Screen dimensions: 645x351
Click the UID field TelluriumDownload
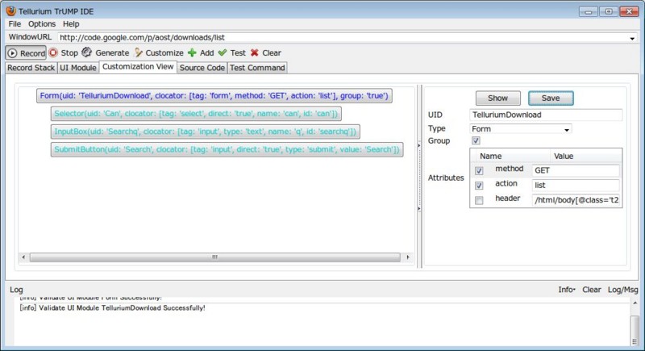pos(546,115)
